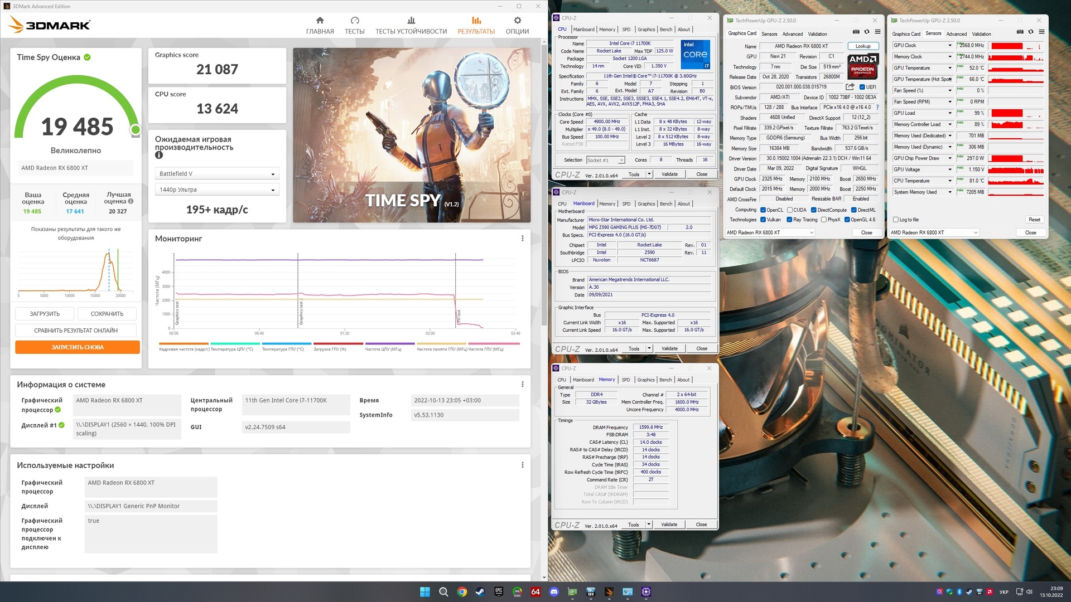
Task: Open the Windows Start menu
Action: tap(424, 591)
